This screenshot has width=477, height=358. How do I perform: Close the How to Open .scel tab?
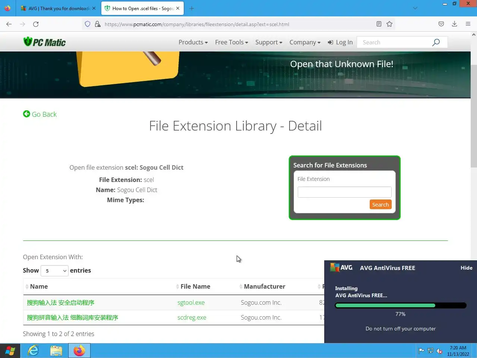[178, 8]
